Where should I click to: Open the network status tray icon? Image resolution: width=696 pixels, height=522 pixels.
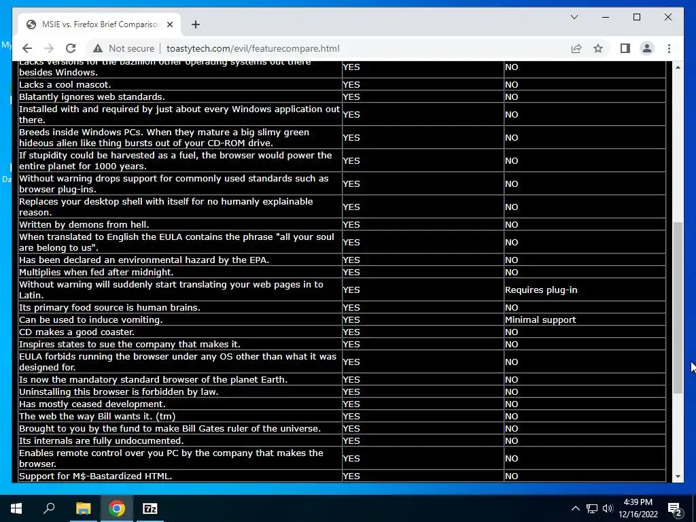[592, 508]
